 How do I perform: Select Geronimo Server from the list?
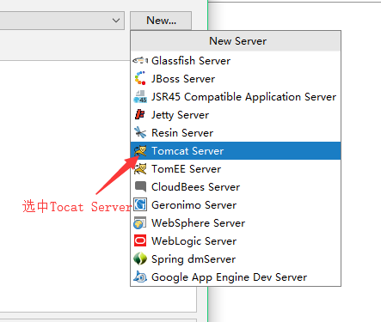(x=236, y=204)
